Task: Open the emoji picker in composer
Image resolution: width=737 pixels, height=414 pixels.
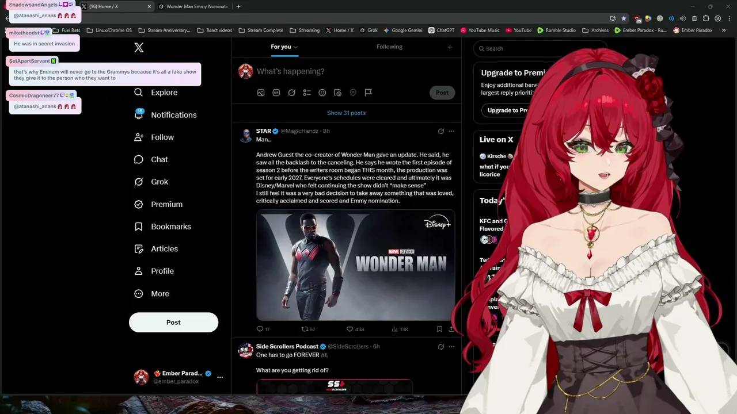Action: [322, 93]
